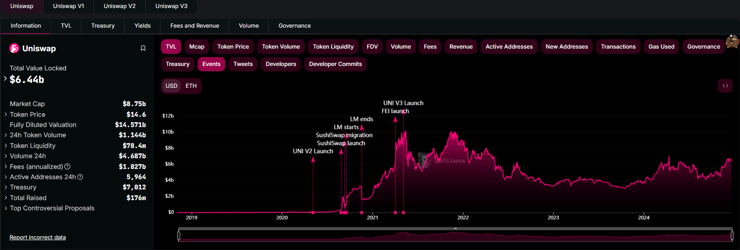This screenshot has width=740, height=250.
Task: Open Fees and Revenue tab
Action: coord(195,26)
